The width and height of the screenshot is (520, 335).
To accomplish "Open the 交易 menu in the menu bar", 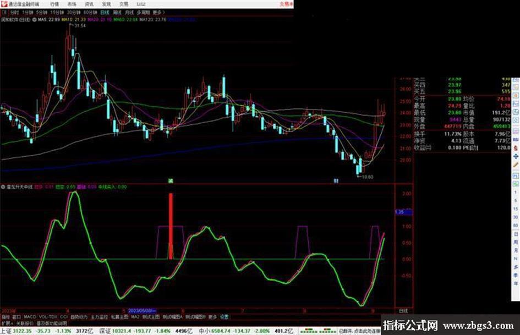I will coord(124,4).
